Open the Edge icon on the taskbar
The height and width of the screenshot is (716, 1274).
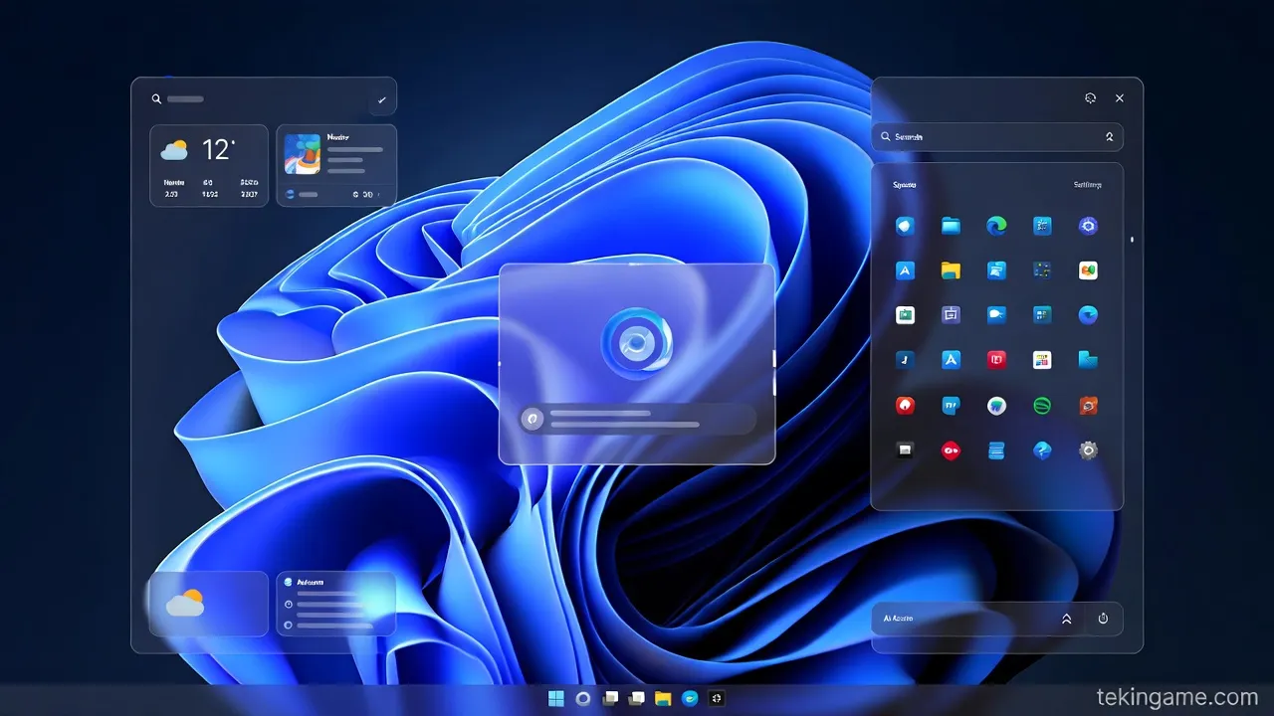[689, 698]
